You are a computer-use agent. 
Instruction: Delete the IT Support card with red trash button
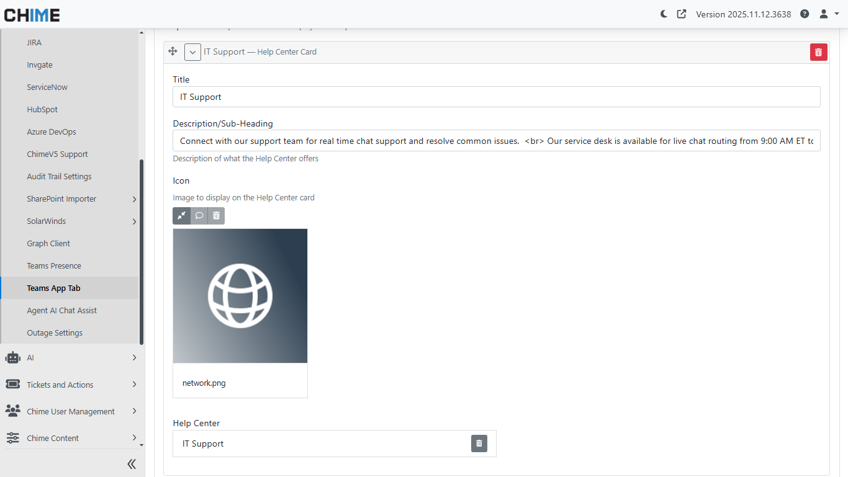[818, 52]
